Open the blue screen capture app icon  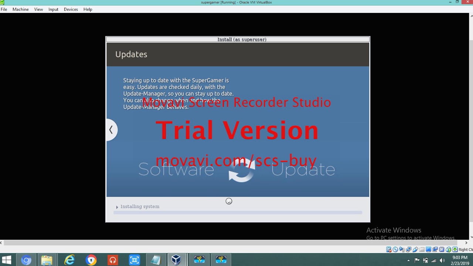point(135,260)
